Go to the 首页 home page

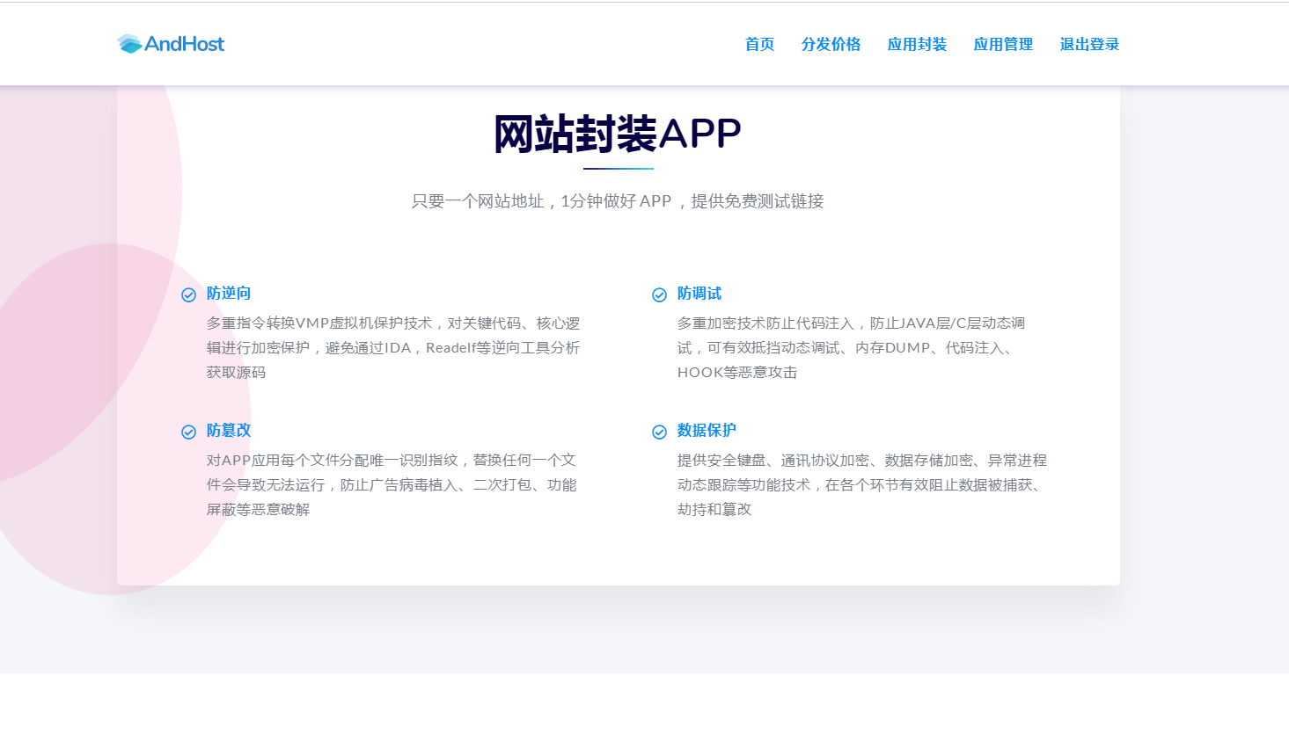[x=759, y=45]
